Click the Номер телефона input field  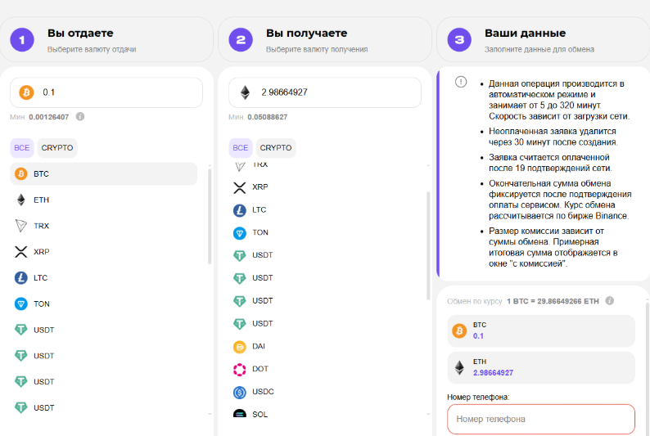[541, 419]
